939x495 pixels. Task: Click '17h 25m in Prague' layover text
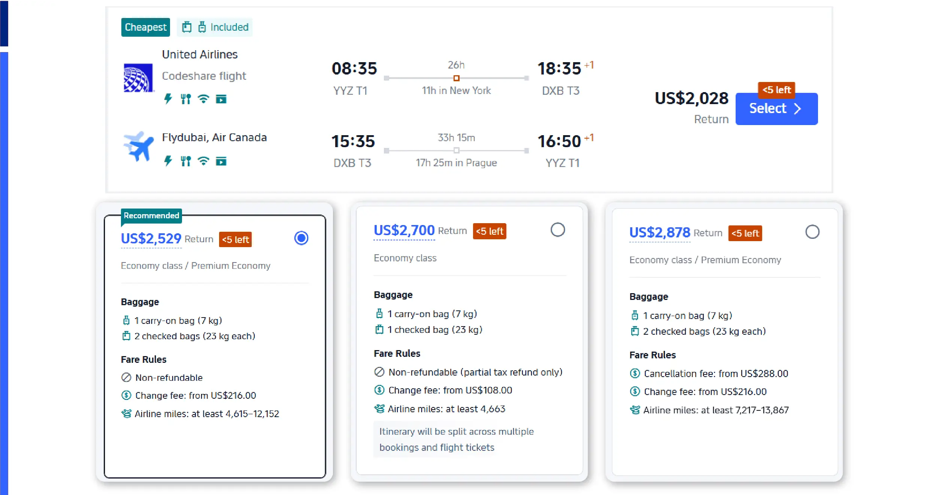tap(456, 163)
